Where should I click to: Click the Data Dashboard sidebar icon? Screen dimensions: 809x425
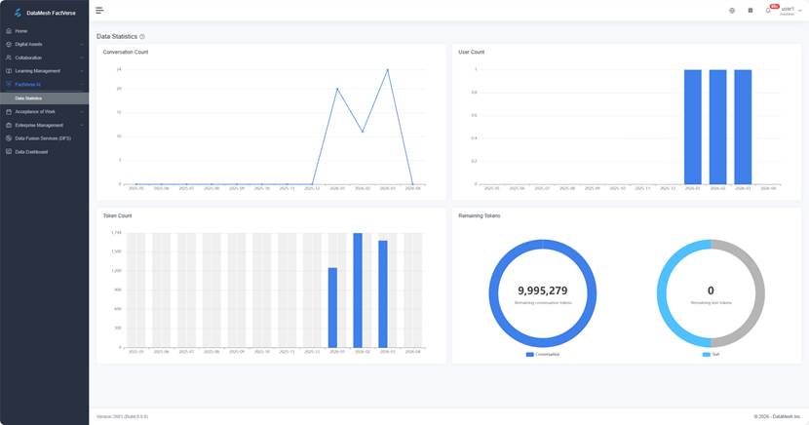[x=9, y=152]
